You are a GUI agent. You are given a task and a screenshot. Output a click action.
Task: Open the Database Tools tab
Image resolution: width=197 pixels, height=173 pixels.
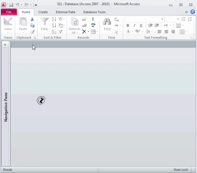pos(94,12)
